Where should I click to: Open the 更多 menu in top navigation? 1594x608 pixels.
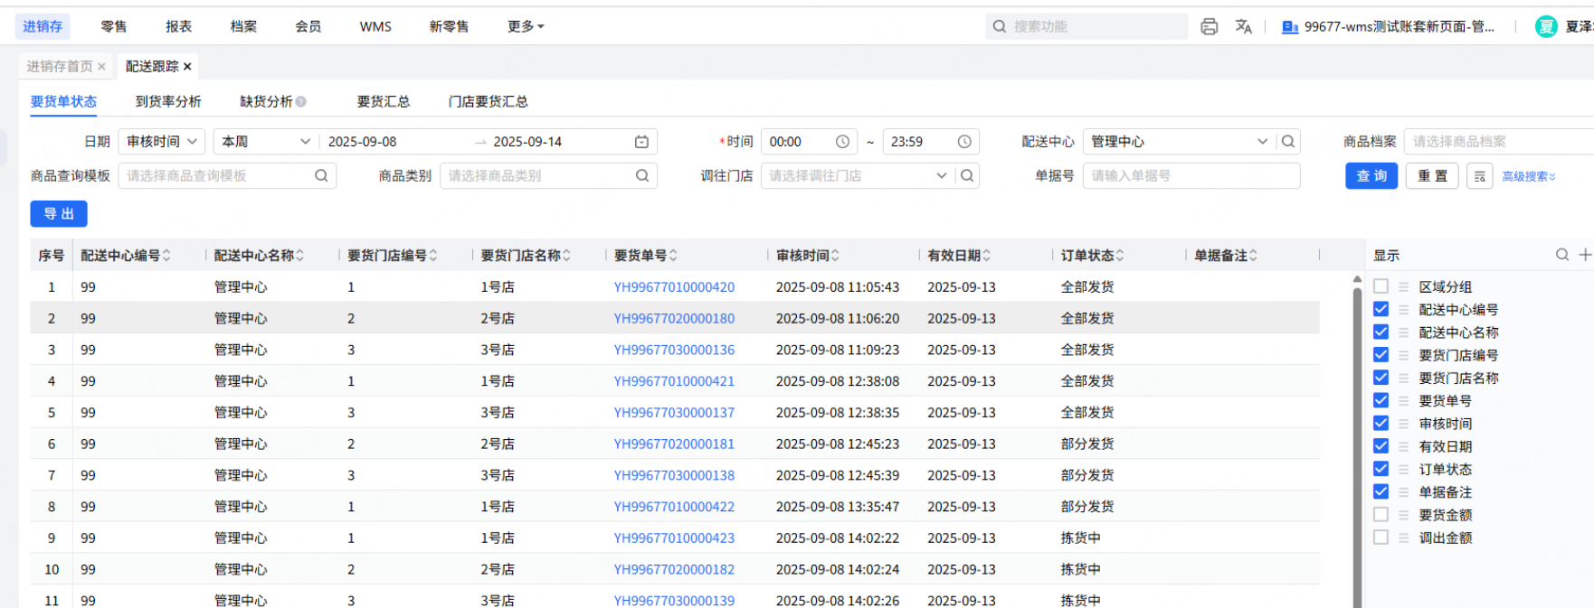coord(526,27)
